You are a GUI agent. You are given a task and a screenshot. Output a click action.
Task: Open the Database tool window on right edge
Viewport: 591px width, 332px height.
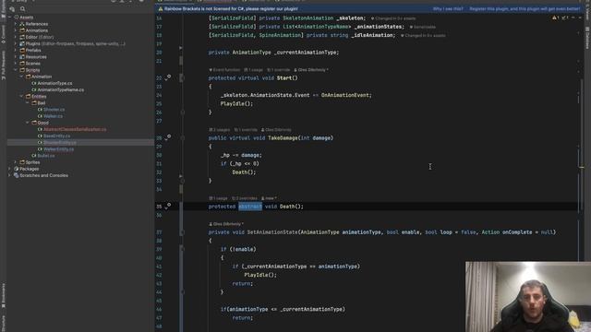coord(587,38)
